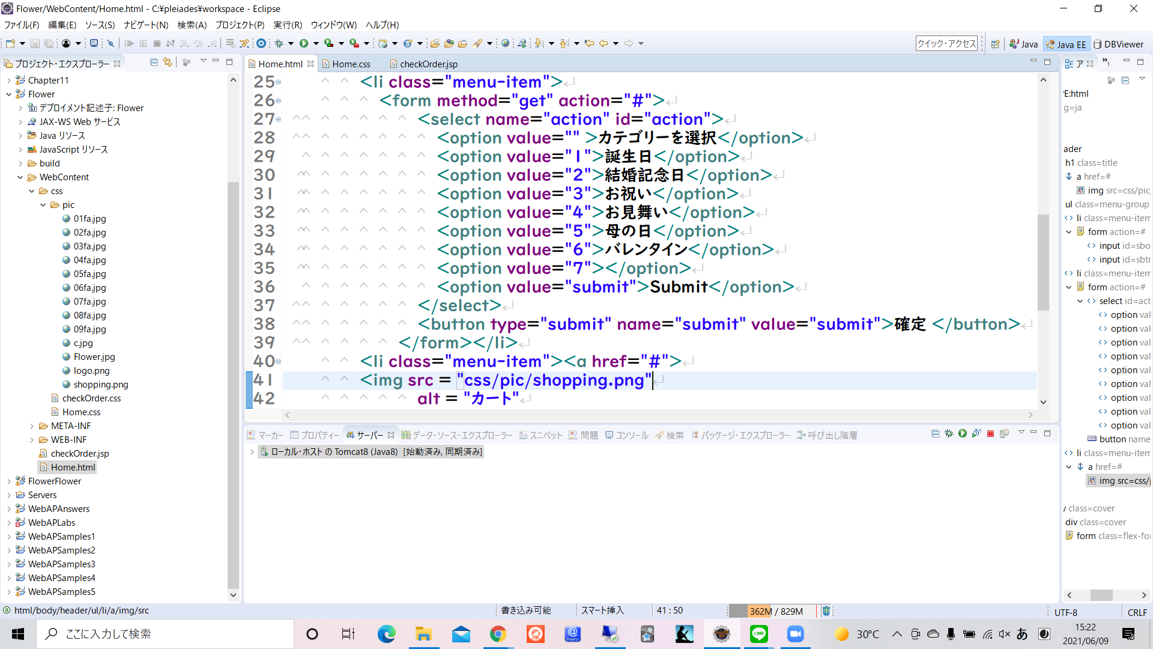Click the 362M/829M heap status bar
The image size is (1153, 649).
click(x=776, y=611)
